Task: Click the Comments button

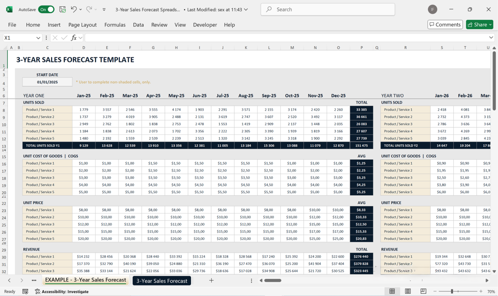Action: [445, 24]
